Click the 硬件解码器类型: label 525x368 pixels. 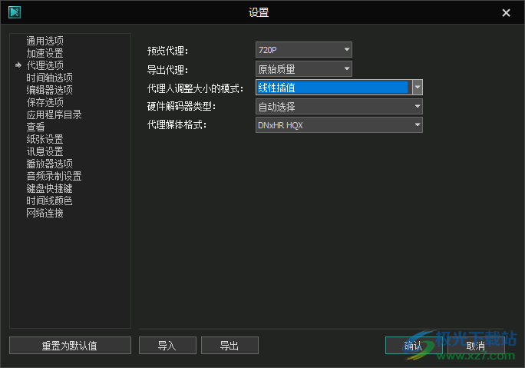[181, 107]
